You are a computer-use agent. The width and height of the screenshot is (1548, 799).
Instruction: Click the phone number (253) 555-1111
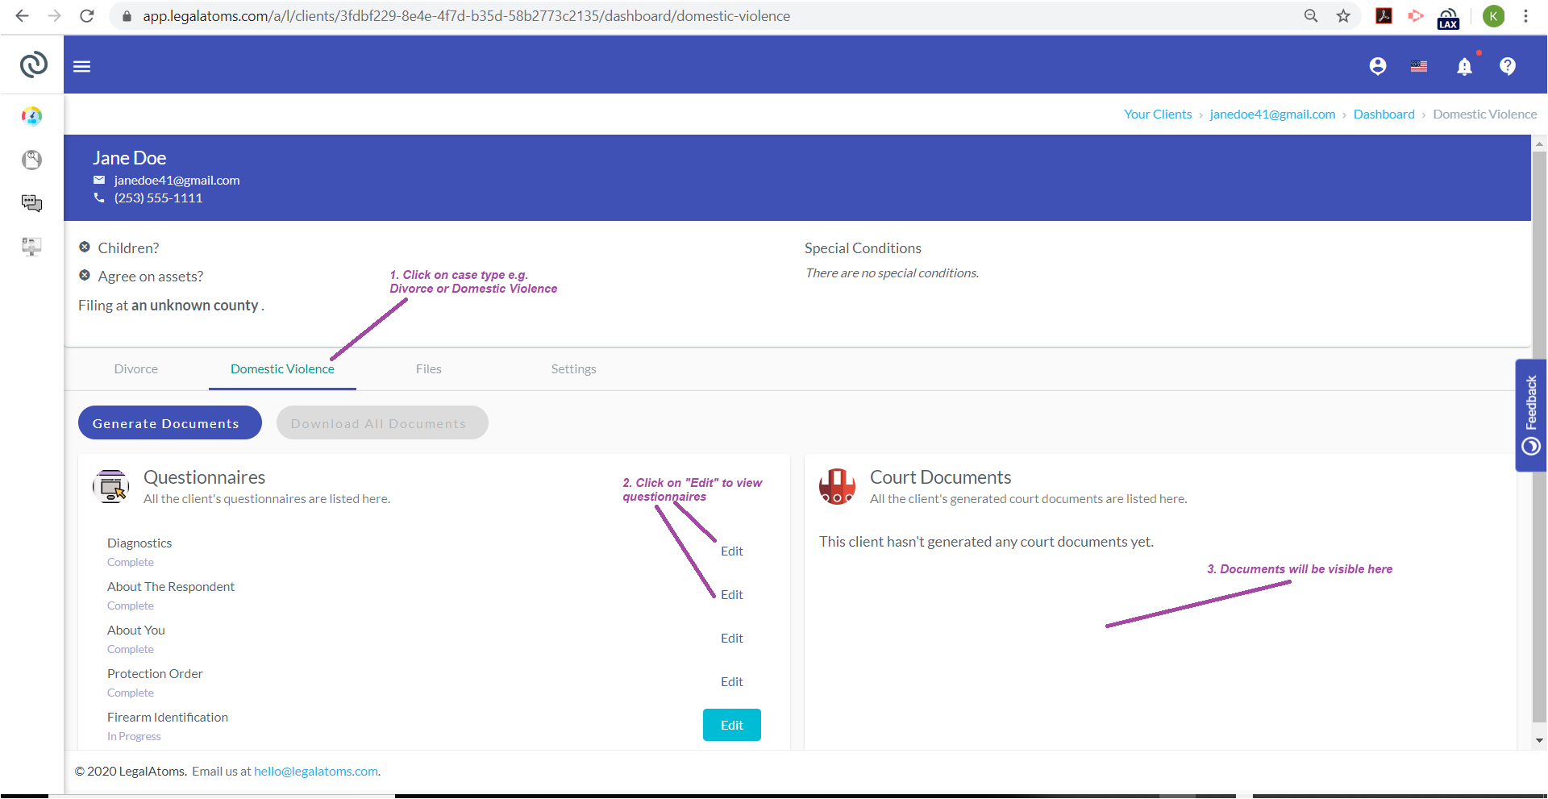point(158,198)
